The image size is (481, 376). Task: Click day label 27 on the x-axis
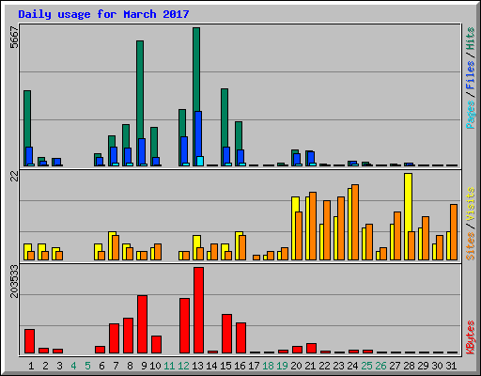pyautogui.click(x=395, y=366)
